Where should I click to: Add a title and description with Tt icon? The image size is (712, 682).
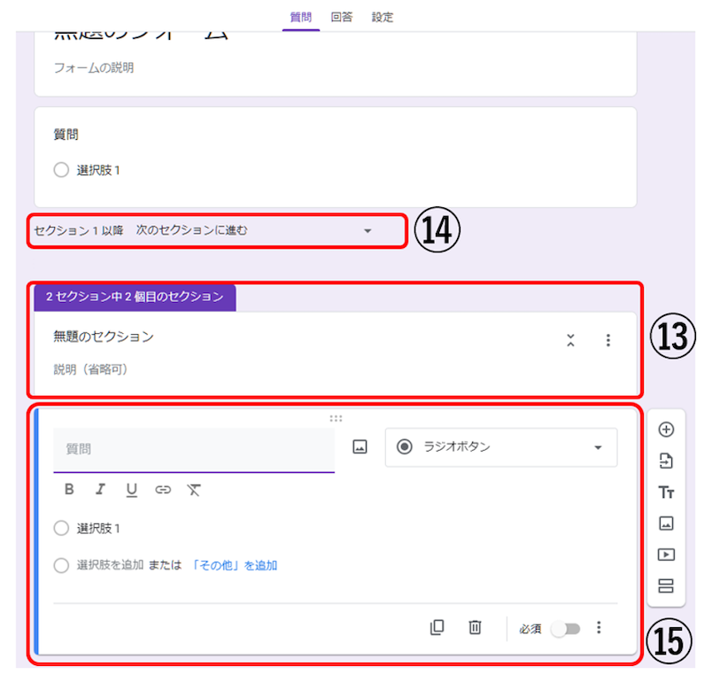coord(665,492)
